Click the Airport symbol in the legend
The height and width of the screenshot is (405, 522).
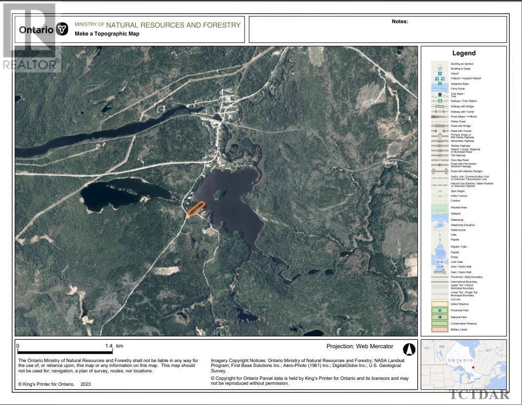pos(440,74)
